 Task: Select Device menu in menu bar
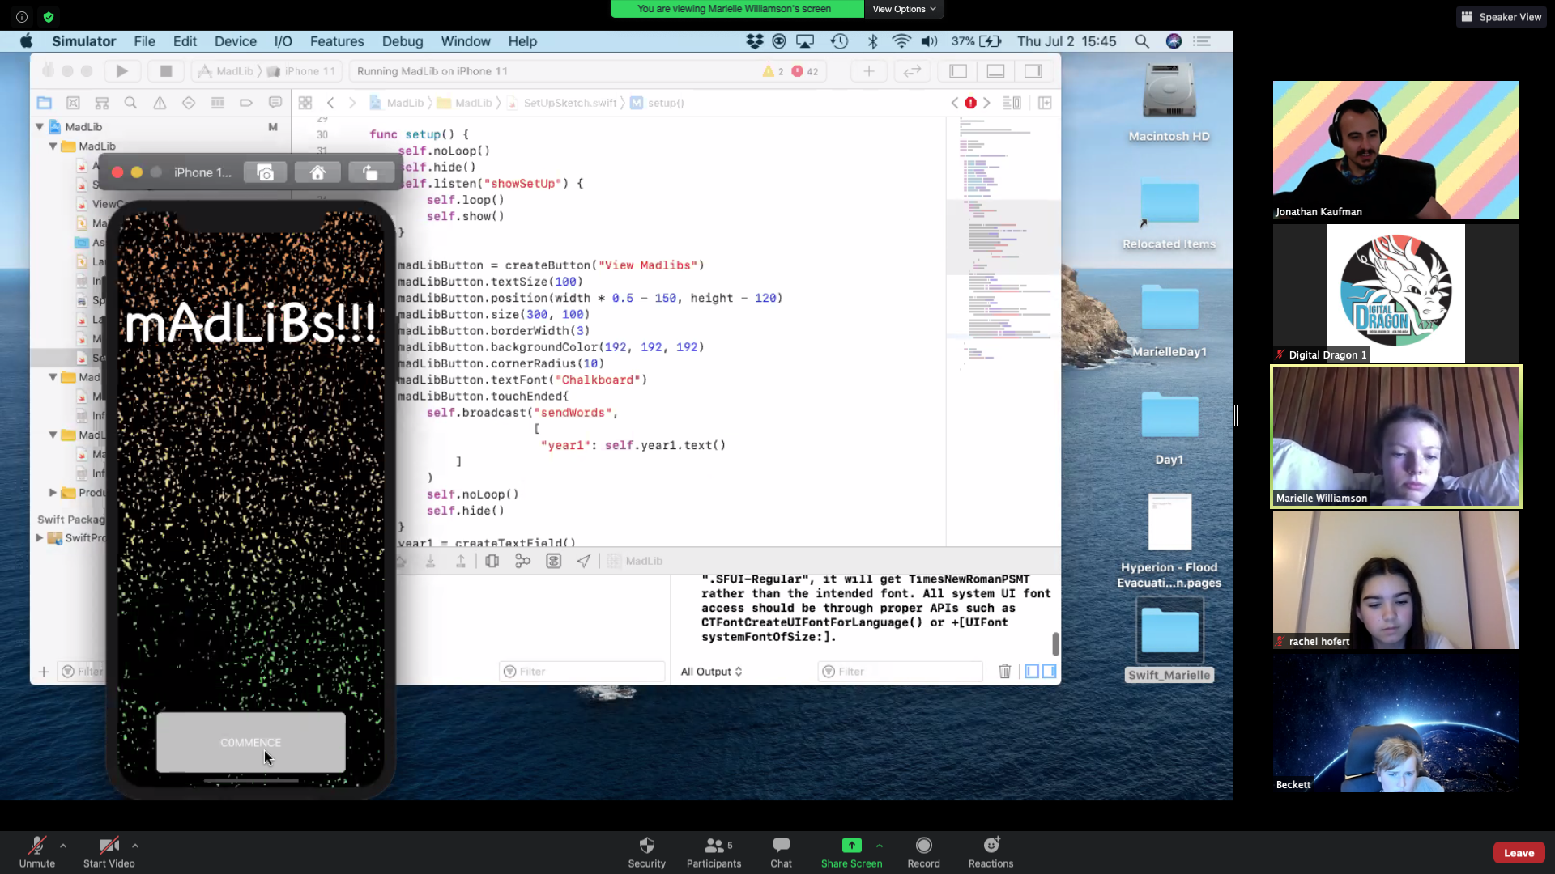pyautogui.click(x=235, y=40)
